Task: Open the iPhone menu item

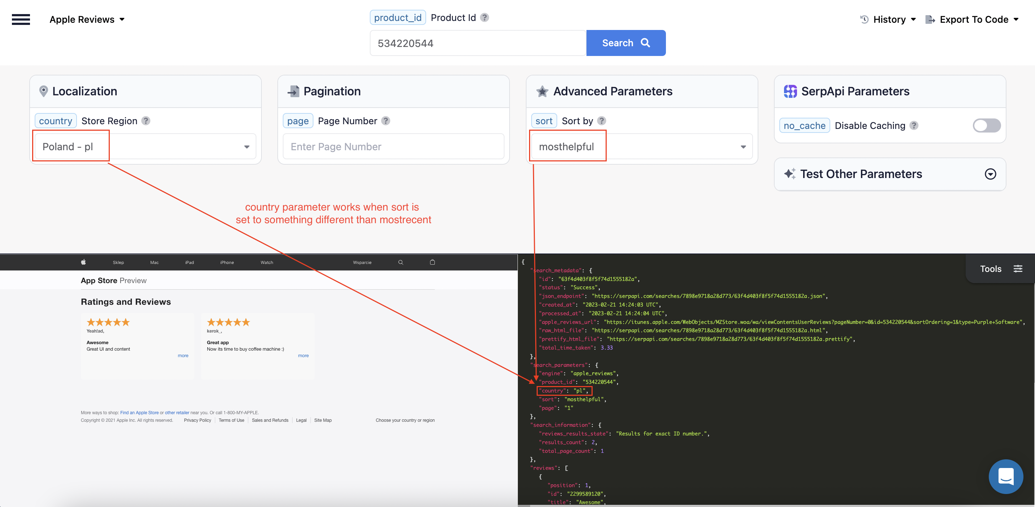Action: point(227,262)
